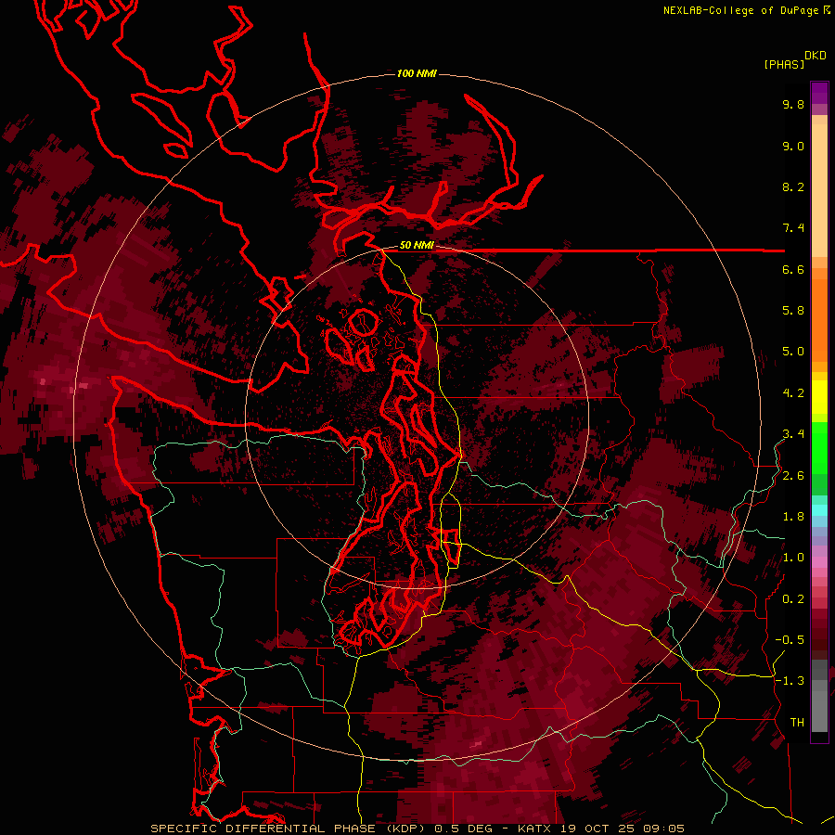The image size is (835, 835).
Task: Click the Specific Differential Phase KATX caption
Action: pos(417,829)
